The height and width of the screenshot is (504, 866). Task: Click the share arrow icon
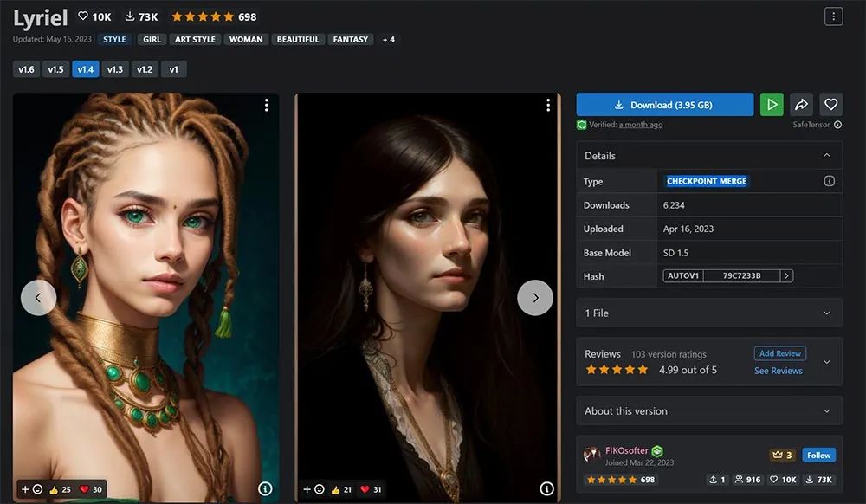pos(801,105)
